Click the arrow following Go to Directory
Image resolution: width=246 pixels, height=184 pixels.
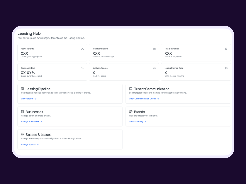[146, 121]
